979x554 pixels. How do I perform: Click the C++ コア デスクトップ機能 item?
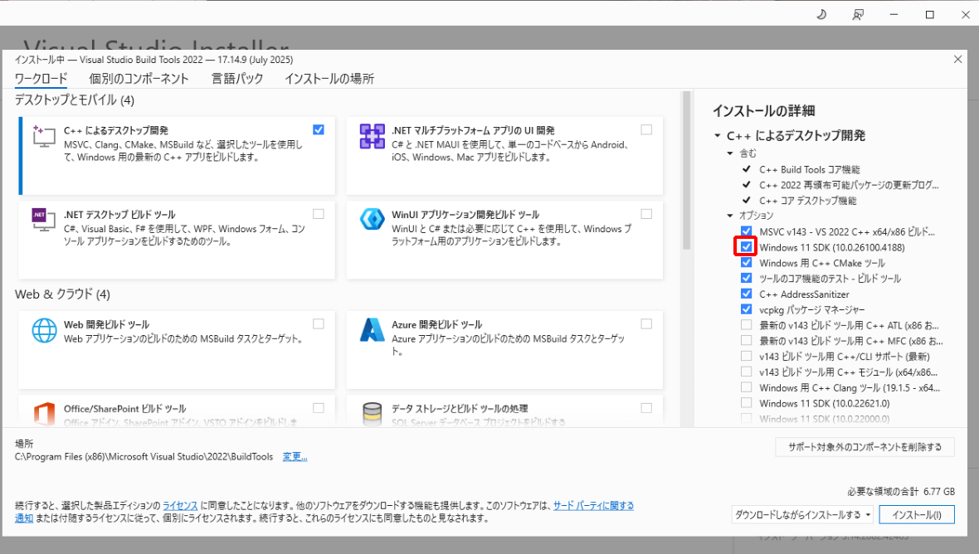[x=808, y=201]
